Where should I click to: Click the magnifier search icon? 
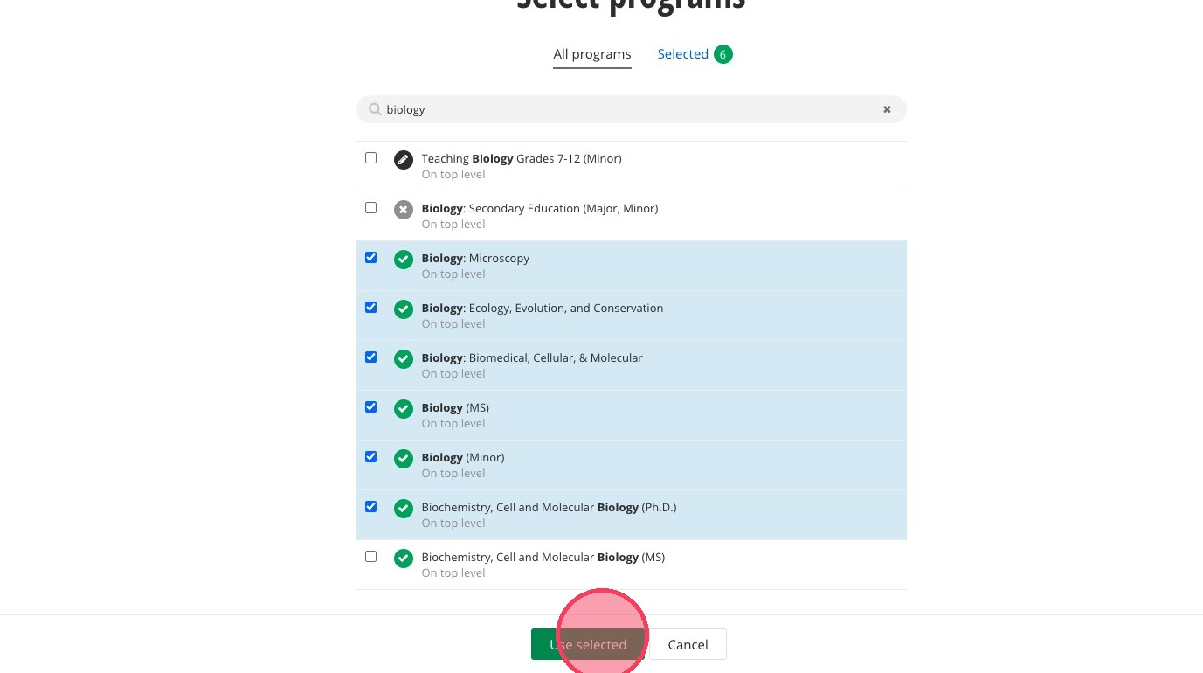pos(375,109)
